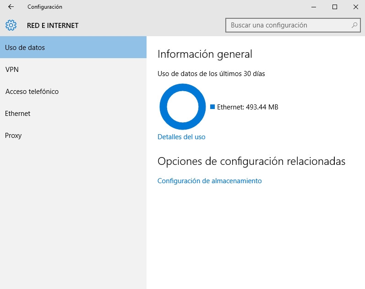The width and height of the screenshot is (365, 289).
Task: Close the Configuración window
Action: pos(355,7)
